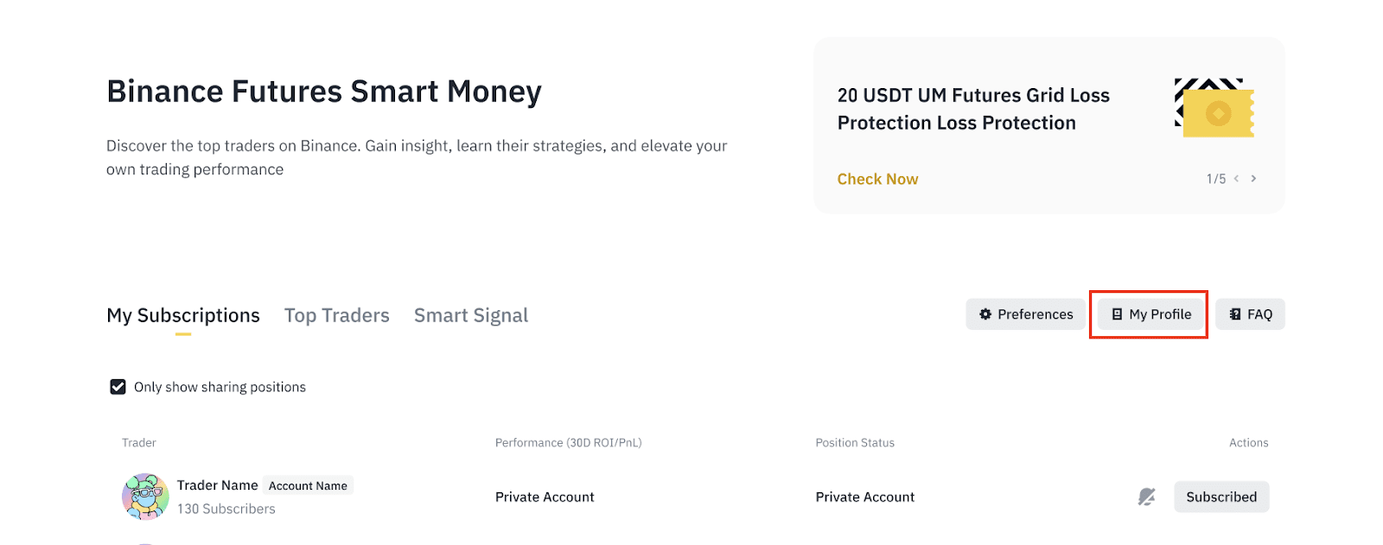This screenshot has height=545, width=1383.
Task: Click the trader's avatar picture
Action: pos(145,497)
